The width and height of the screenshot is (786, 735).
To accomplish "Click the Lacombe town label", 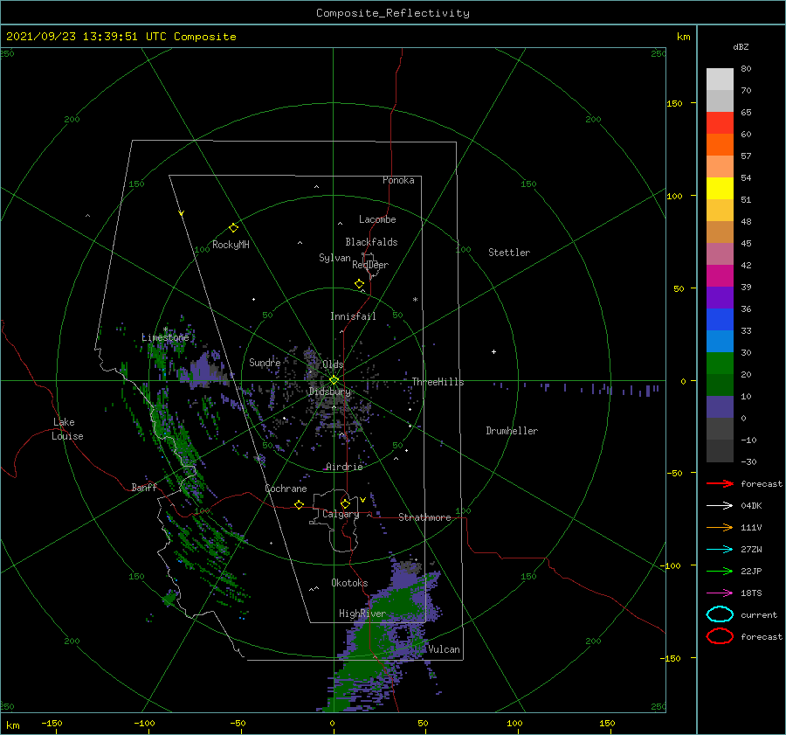I will click(377, 219).
